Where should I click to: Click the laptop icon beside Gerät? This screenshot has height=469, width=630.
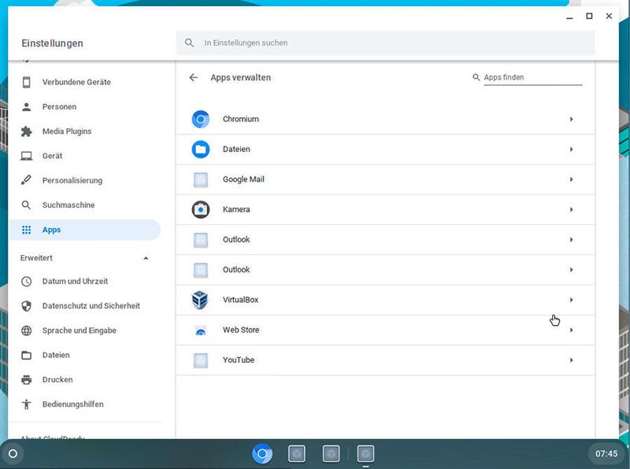27,156
